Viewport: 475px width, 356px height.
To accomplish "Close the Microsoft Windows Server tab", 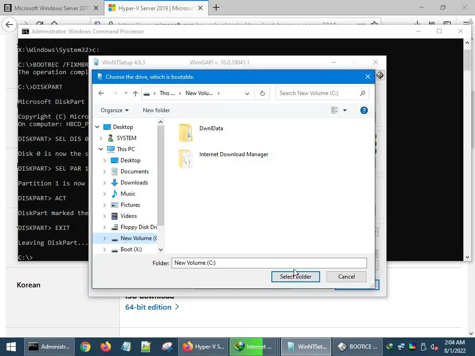I will 96,8.
